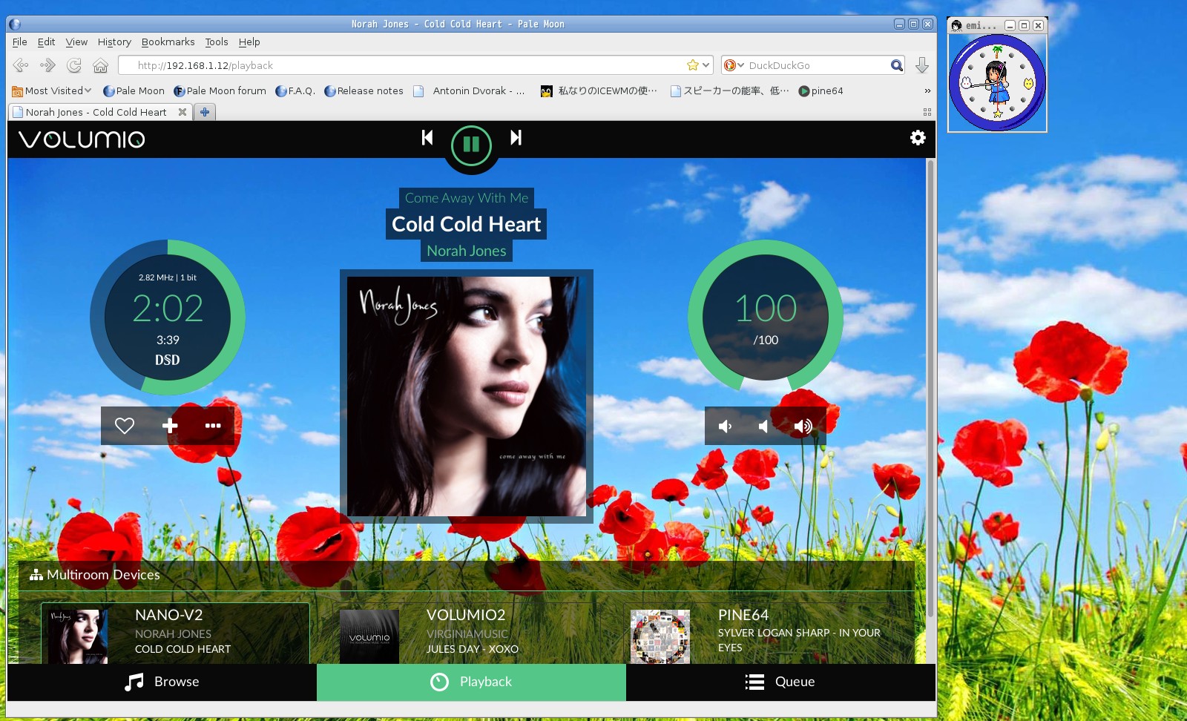Click the Norah Jones album cover art
This screenshot has height=721, width=1187.
(466, 396)
